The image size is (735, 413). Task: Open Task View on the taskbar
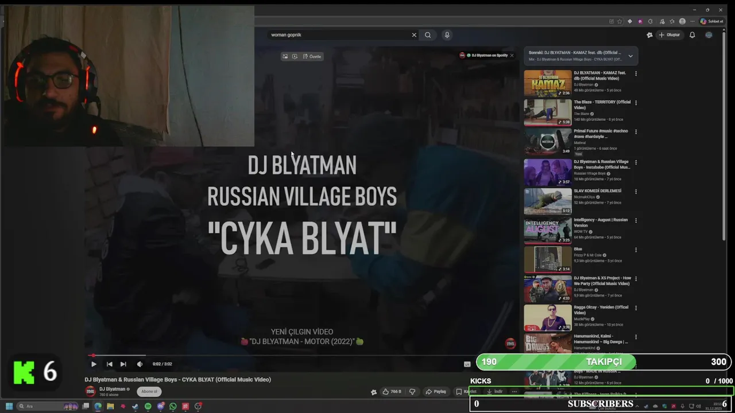[86, 406]
